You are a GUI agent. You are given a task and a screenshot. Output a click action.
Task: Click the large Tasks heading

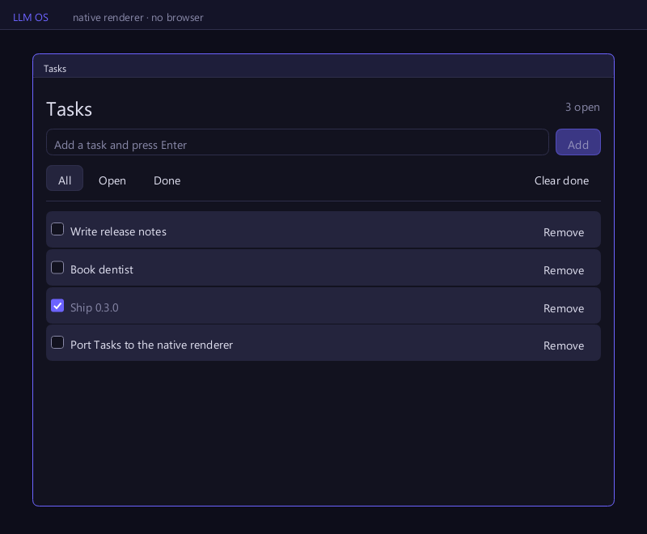click(69, 109)
